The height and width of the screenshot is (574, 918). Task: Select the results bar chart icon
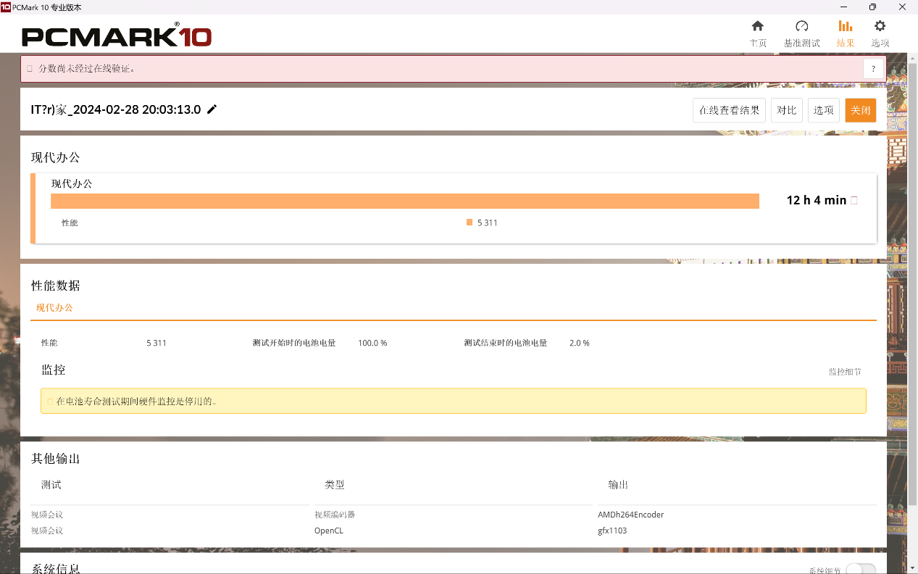coord(846,26)
